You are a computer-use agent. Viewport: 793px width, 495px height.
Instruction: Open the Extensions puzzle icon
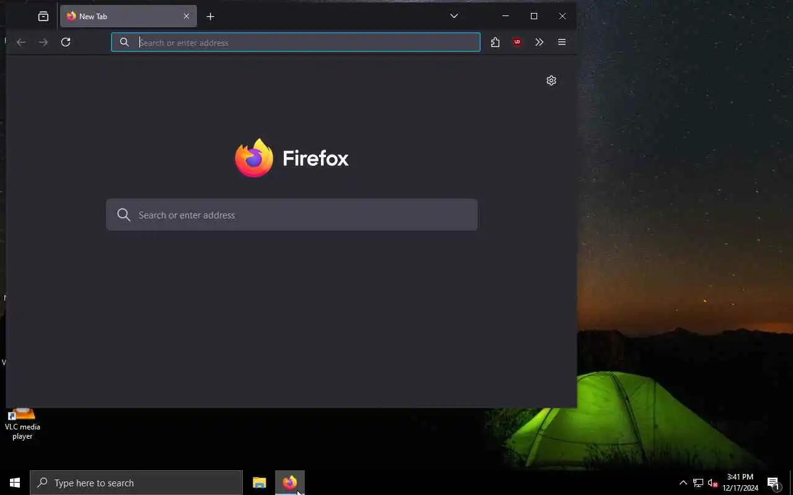(x=495, y=42)
